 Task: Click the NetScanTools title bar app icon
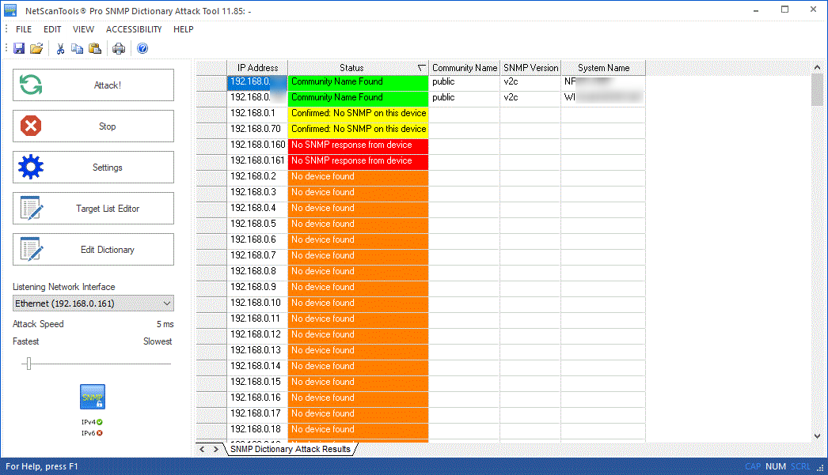point(10,10)
